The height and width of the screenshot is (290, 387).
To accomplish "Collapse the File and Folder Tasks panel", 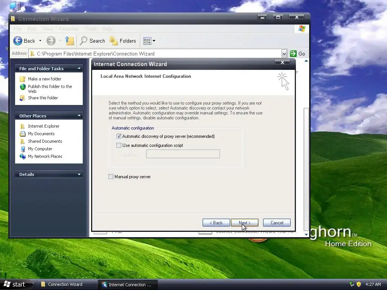I will click(79, 68).
